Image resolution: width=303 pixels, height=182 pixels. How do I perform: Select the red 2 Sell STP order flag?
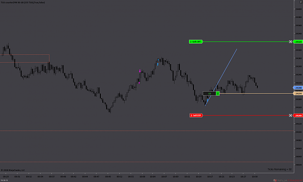click(x=196, y=116)
